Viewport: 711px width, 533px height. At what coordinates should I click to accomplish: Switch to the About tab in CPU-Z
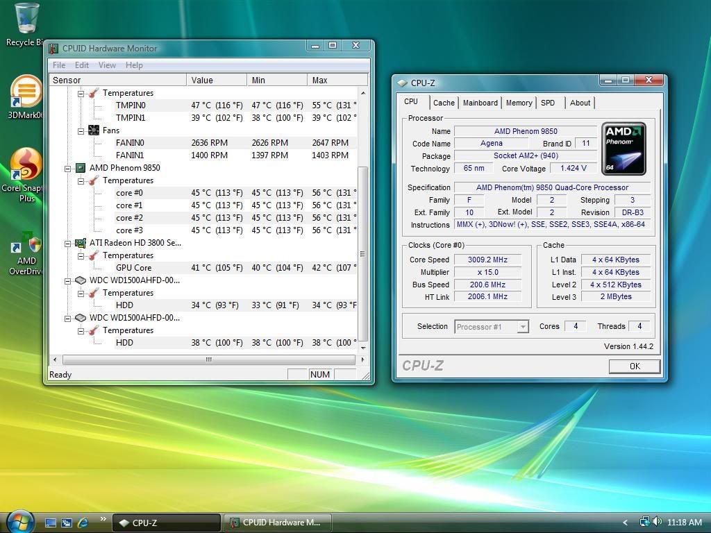click(x=580, y=103)
